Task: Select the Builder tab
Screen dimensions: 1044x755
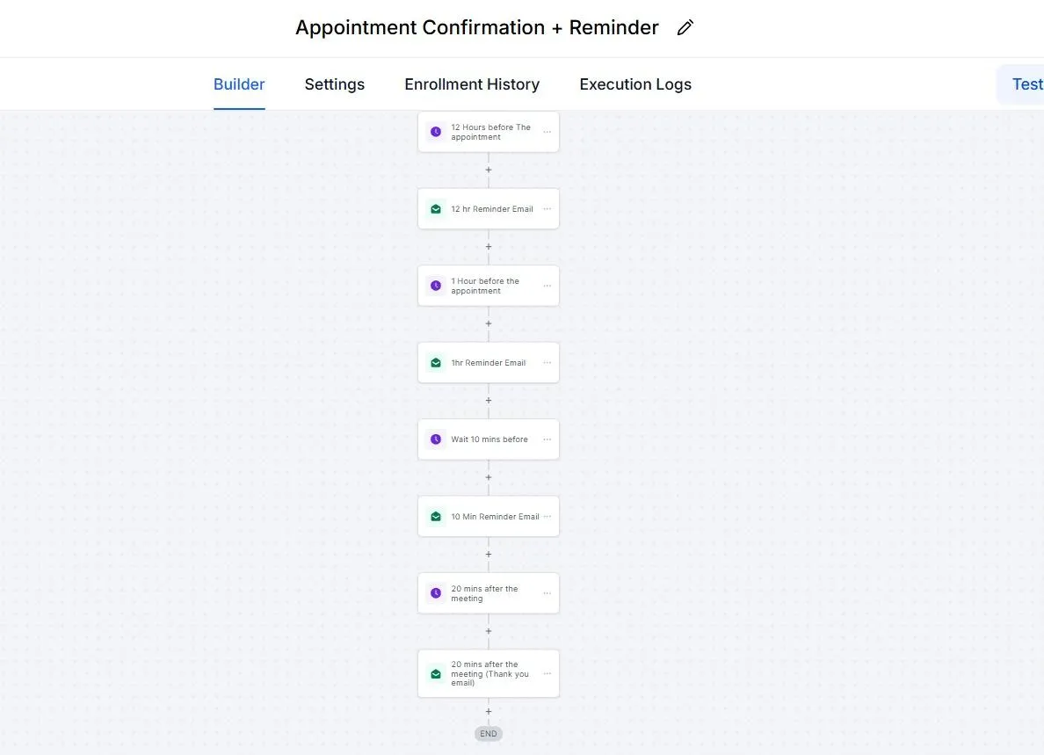Action: pyautogui.click(x=239, y=84)
